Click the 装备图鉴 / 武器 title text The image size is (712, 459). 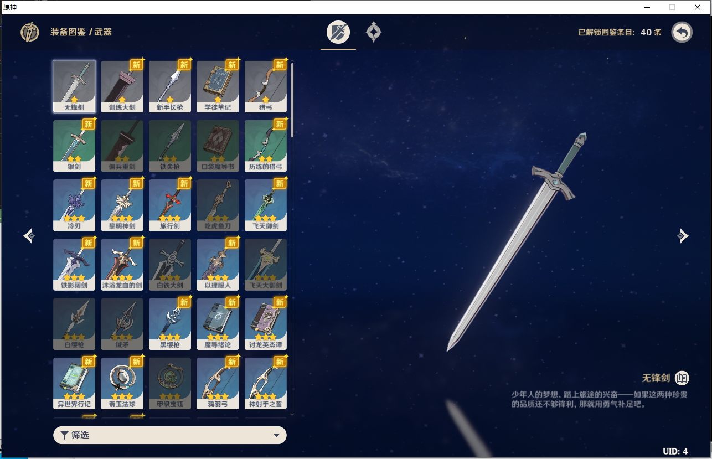click(x=81, y=32)
